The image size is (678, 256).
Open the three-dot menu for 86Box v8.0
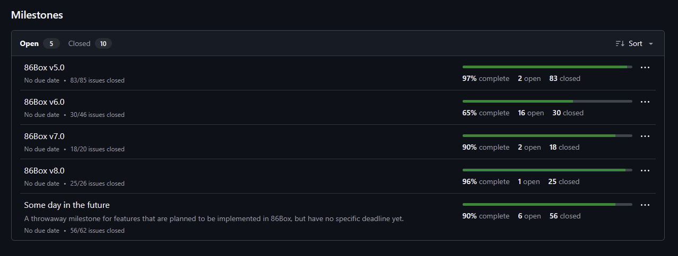tap(645, 171)
